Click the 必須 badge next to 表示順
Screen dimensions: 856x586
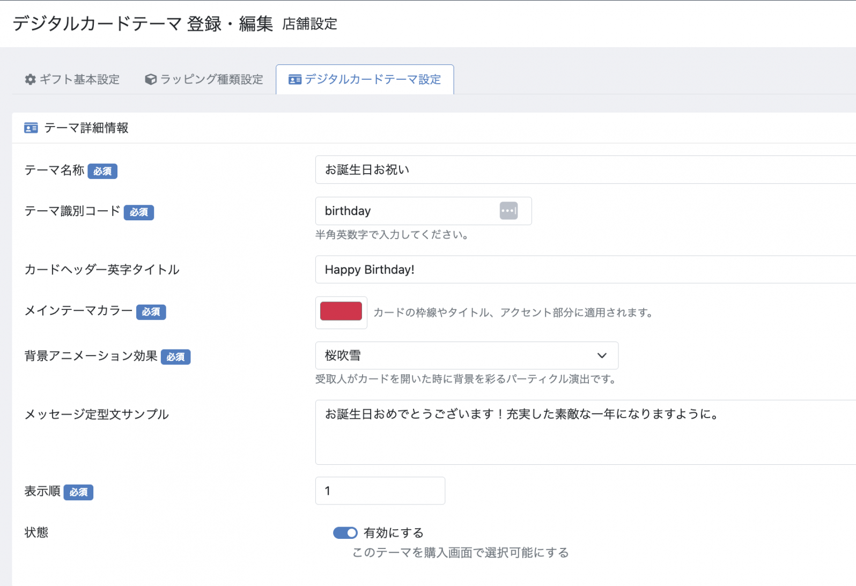coord(78,492)
